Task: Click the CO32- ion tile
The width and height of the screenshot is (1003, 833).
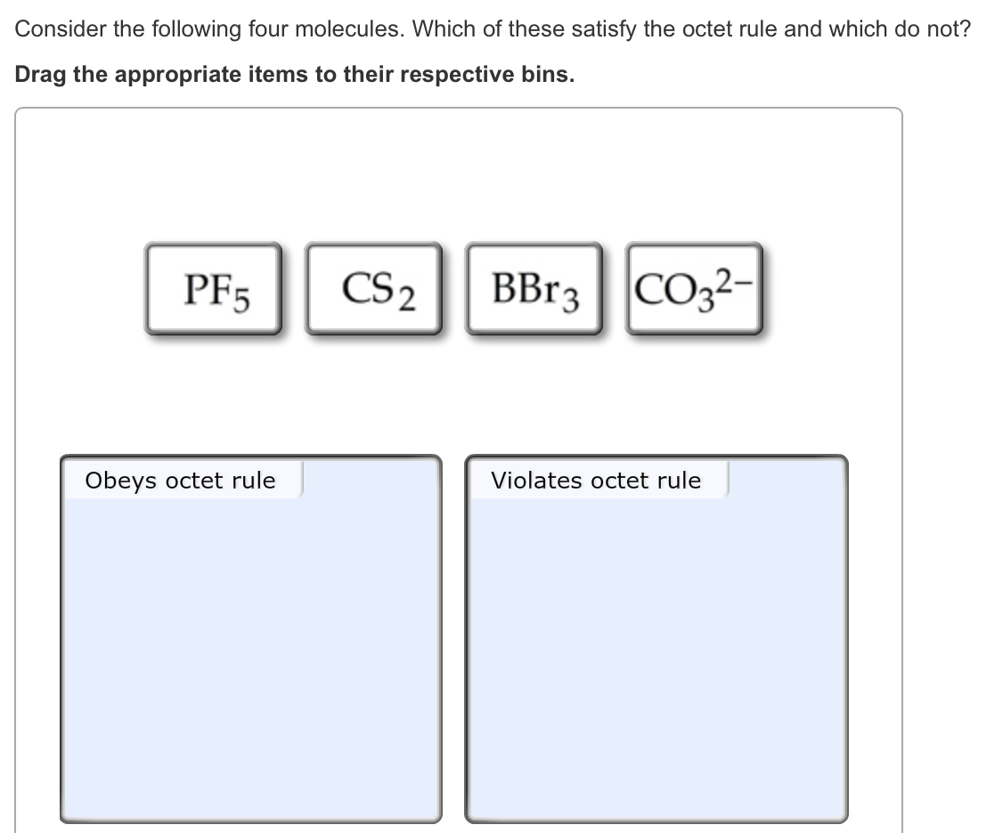Action: (695, 288)
